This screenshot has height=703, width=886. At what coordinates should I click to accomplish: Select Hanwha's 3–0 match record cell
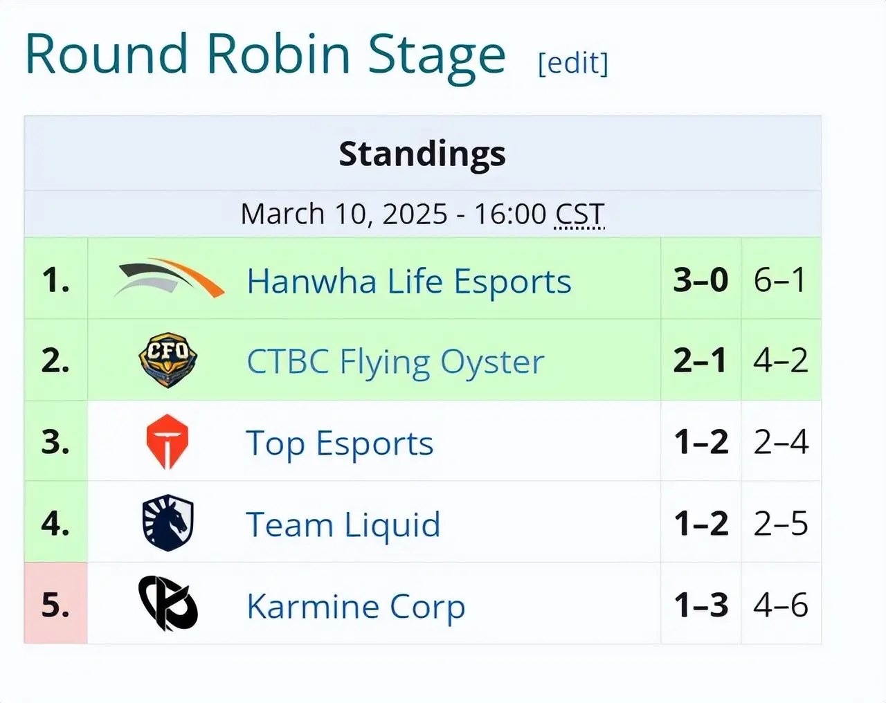pyautogui.click(x=700, y=279)
